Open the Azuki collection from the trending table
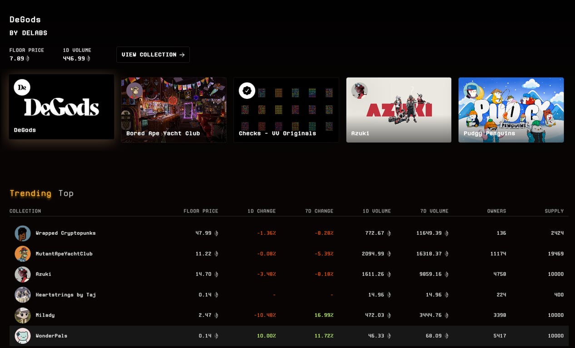This screenshot has height=348, width=575. (x=44, y=274)
